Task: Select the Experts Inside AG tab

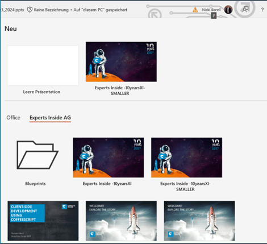Action: 50,118
